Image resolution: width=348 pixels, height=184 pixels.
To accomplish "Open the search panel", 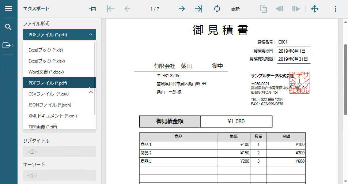I will click(x=8, y=27).
